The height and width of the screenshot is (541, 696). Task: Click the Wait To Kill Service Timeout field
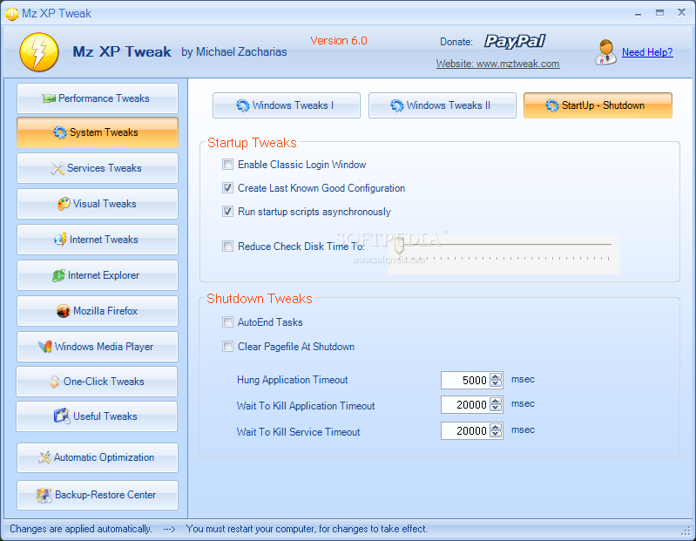tap(466, 431)
